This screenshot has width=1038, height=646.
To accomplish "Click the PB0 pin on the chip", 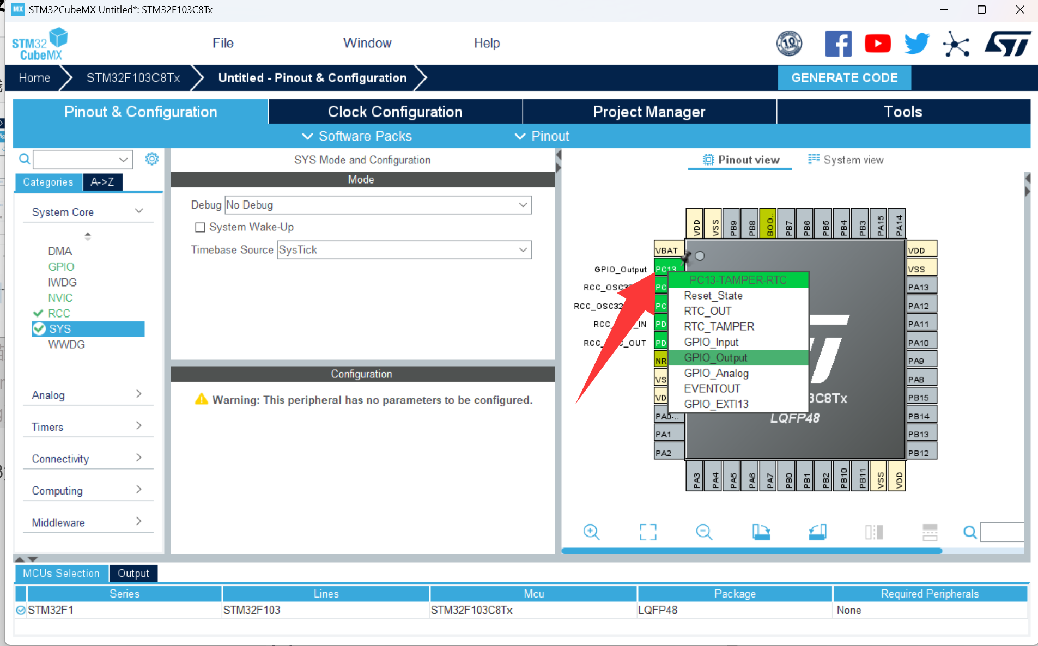I will 786,476.
